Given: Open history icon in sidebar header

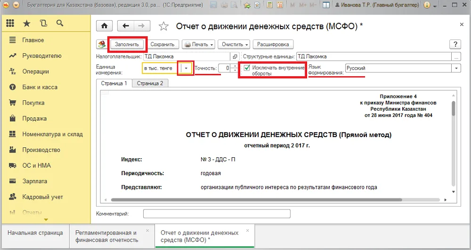Looking at the screenshot, I should click(x=43, y=23).
